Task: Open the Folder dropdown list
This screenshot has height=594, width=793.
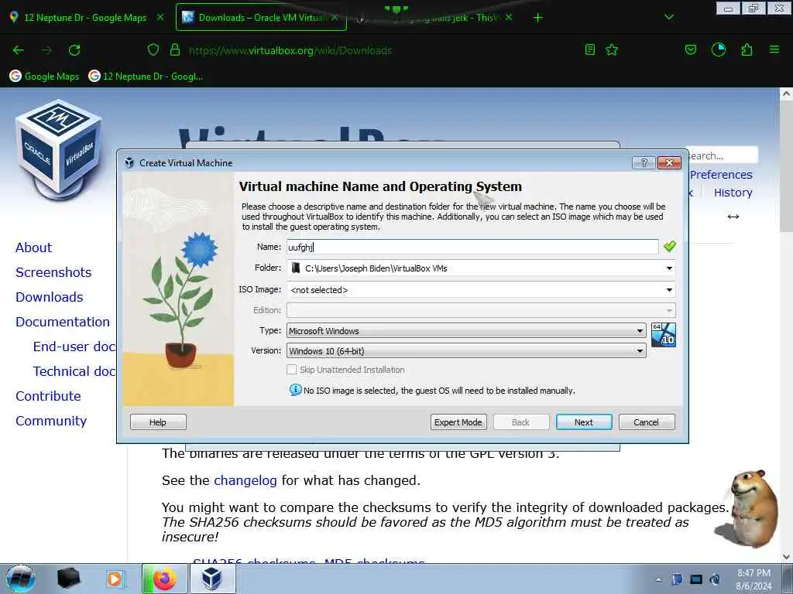Action: pos(669,268)
